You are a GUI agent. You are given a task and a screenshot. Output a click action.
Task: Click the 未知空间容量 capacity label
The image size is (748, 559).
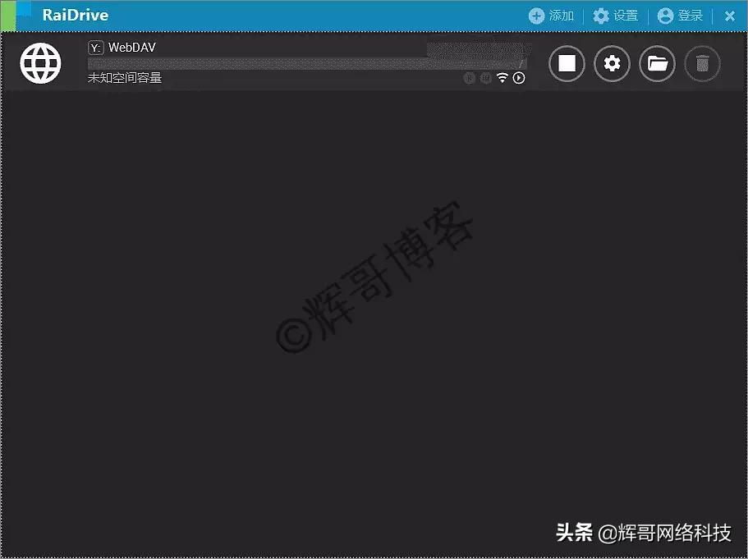tap(125, 78)
